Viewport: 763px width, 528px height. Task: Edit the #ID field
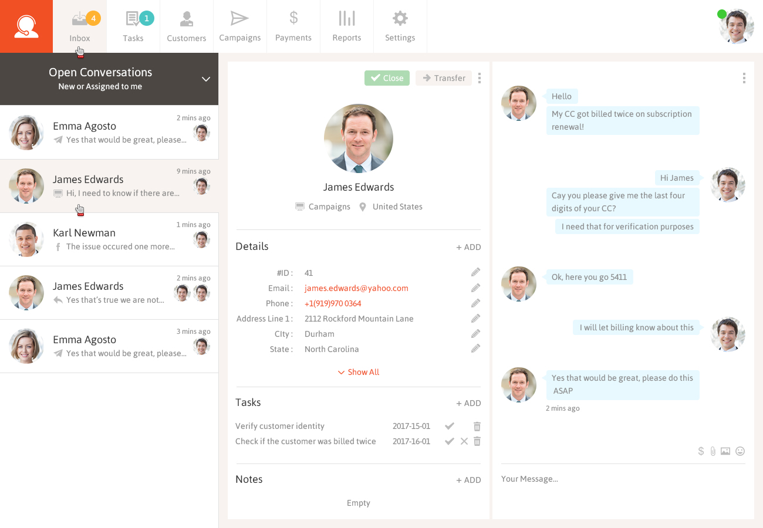pyautogui.click(x=475, y=272)
